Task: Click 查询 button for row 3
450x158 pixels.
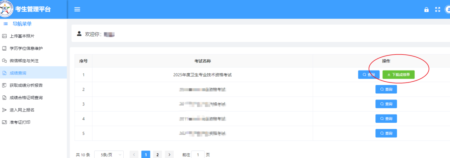Action: point(386,104)
